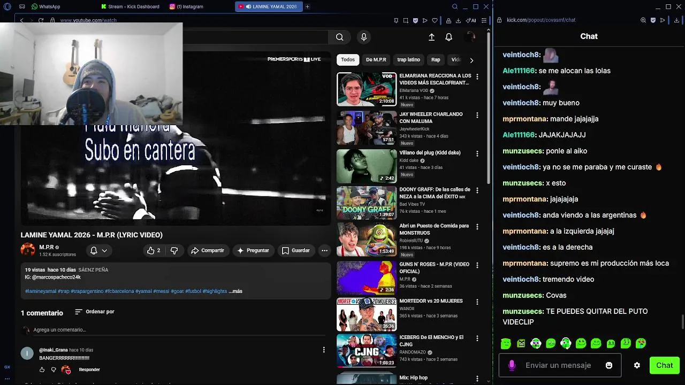Dislike the LAMINE YAMAL video
Viewport: 685px width, 385px height.
tap(174, 250)
